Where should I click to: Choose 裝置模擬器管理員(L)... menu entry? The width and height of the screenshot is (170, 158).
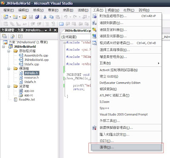click(x=126, y=128)
